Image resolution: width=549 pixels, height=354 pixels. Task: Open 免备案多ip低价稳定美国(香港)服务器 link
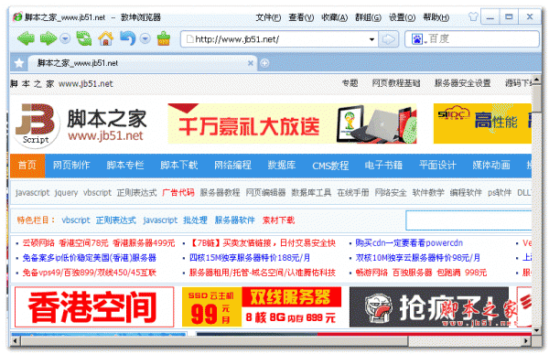click(90, 258)
